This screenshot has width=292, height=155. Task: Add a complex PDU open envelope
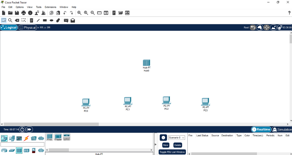pos(73,20)
